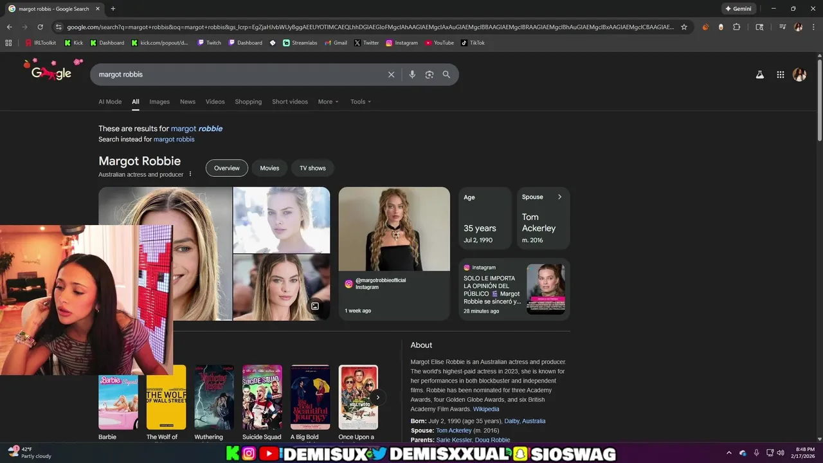Expand the More dropdown

point(328,102)
